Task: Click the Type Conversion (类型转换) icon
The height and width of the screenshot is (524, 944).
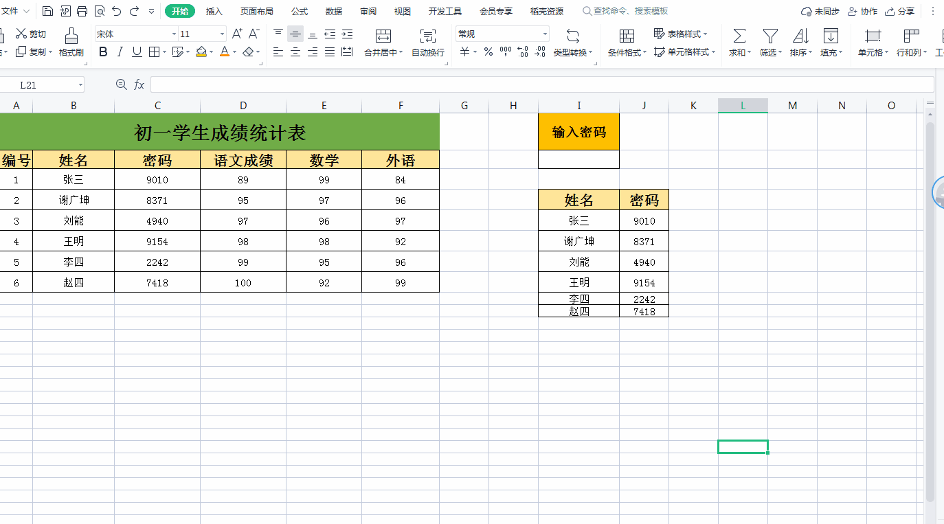Action: click(x=573, y=36)
